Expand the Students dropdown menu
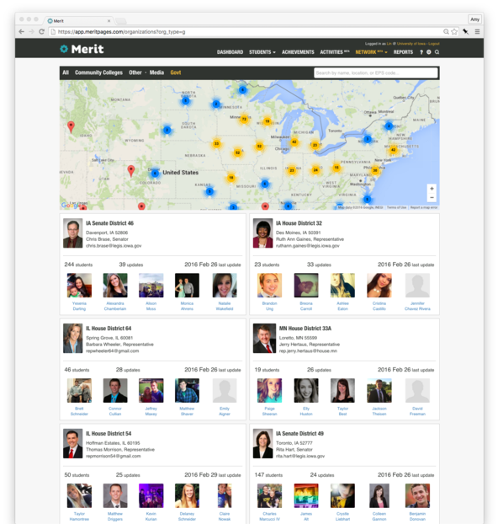 click(x=262, y=52)
